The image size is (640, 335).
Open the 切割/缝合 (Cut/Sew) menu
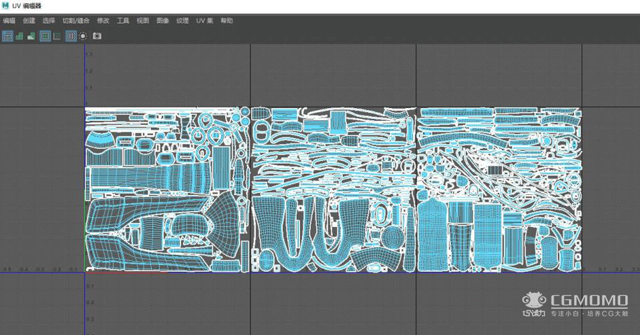(x=76, y=21)
